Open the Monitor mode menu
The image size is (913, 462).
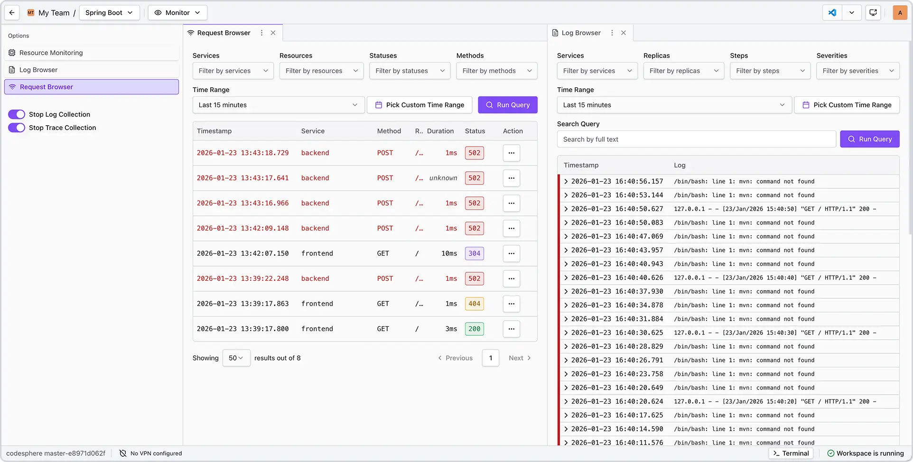[x=177, y=12]
